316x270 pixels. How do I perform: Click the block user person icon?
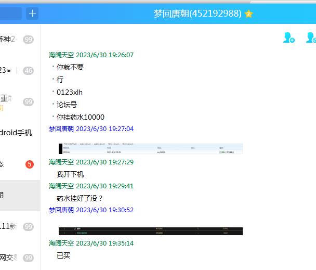point(311,37)
